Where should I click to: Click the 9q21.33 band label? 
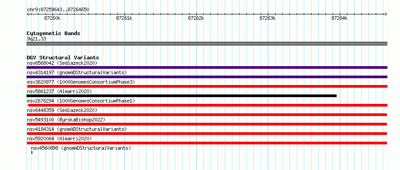coord(36,39)
